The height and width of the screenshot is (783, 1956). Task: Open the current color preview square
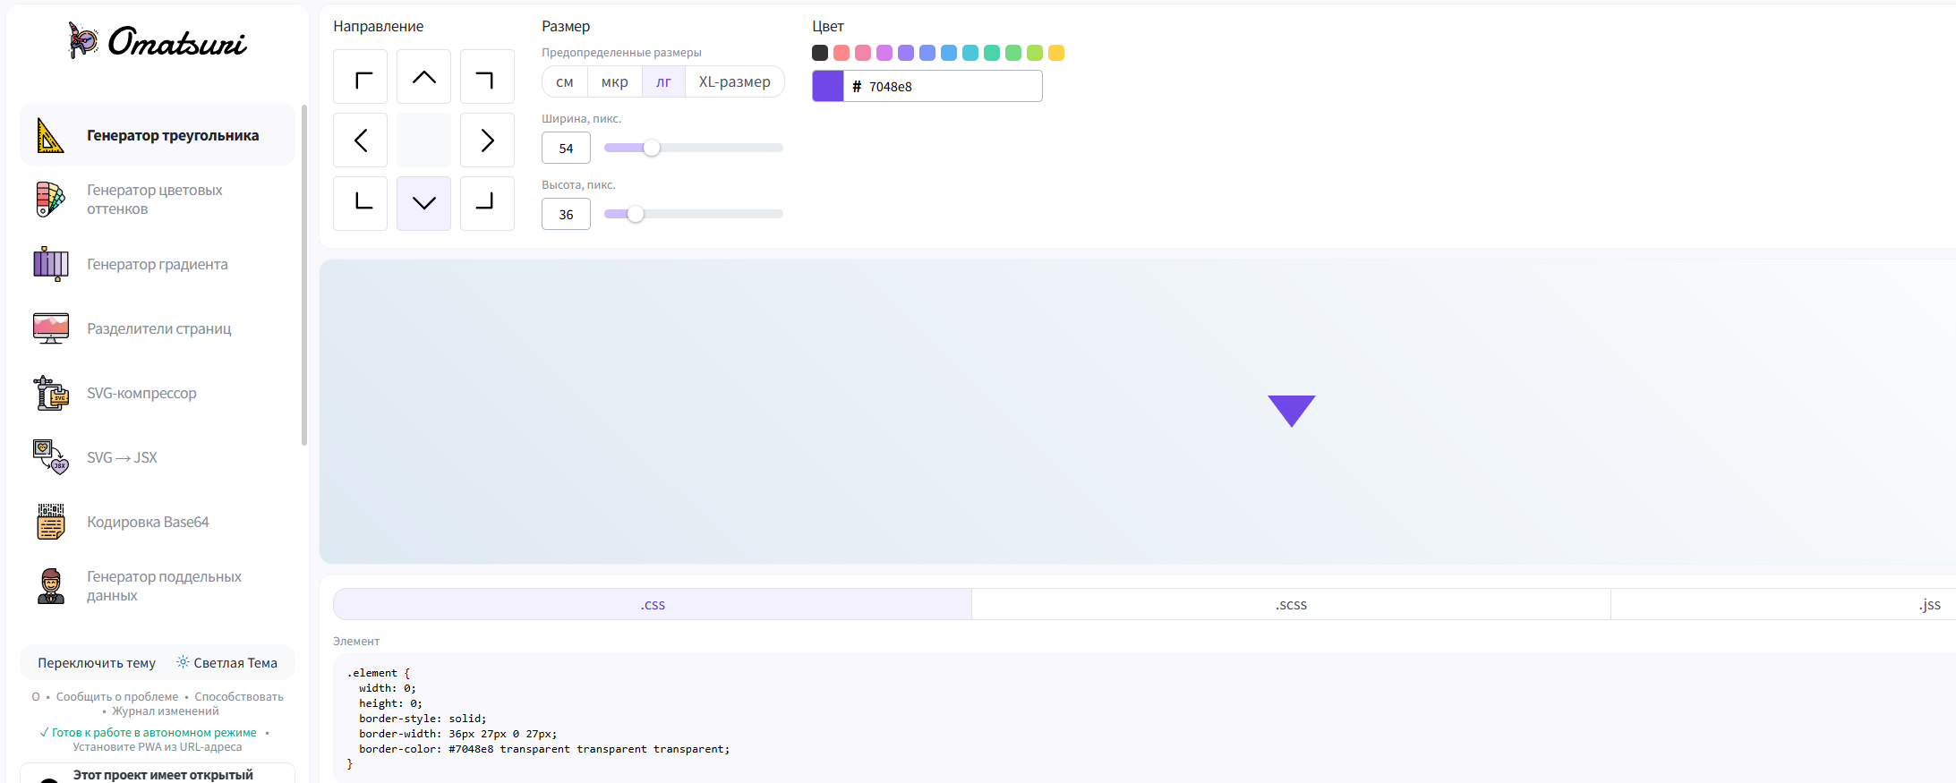coord(828,86)
